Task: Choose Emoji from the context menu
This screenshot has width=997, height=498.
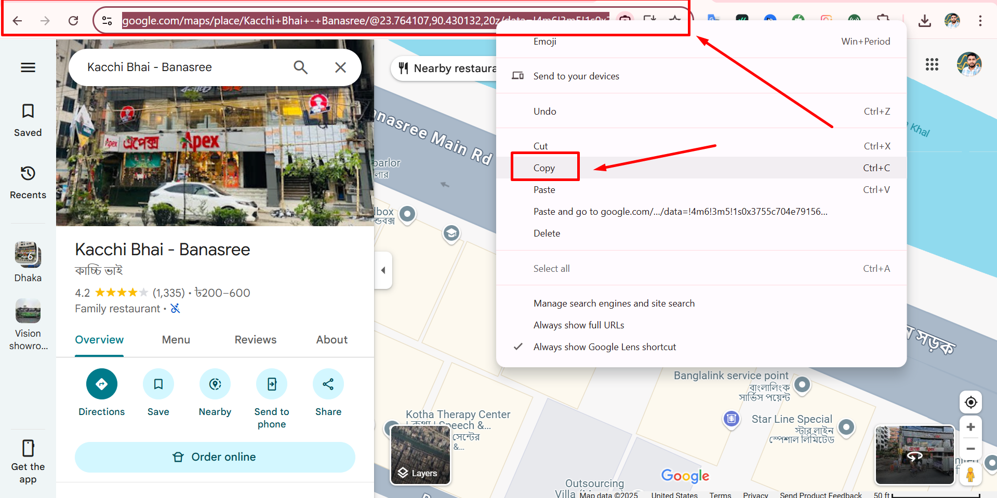Action: [x=701, y=41]
